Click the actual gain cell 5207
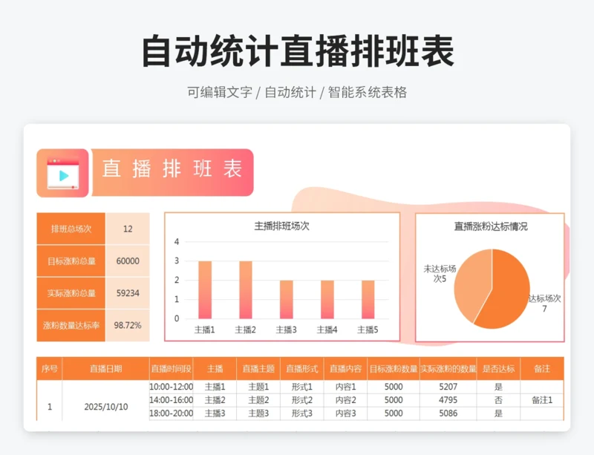The height and width of the screenshot is (455, 594). pos(448,387)
